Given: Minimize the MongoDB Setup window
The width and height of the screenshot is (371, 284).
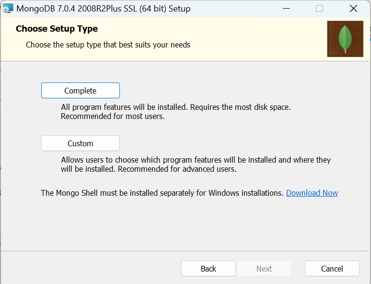Looking at the screenshot, I should point(286,8).
